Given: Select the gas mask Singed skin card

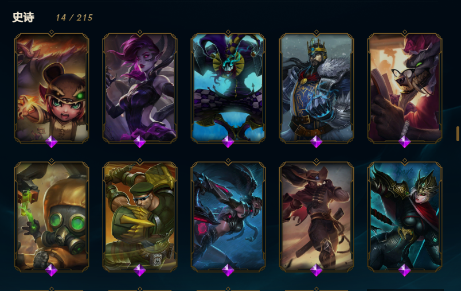Looking at the screenshot, I should click(52, 216).
